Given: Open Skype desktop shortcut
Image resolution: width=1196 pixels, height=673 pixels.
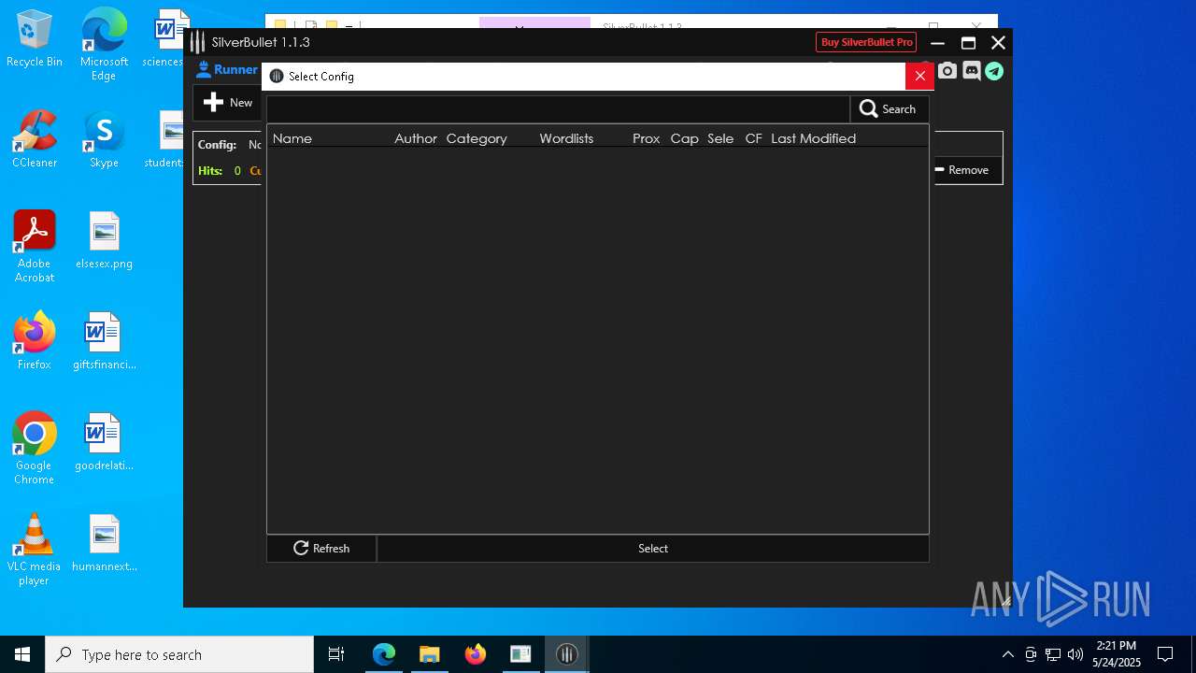Looking at the screenshot, I should [104, 139].
